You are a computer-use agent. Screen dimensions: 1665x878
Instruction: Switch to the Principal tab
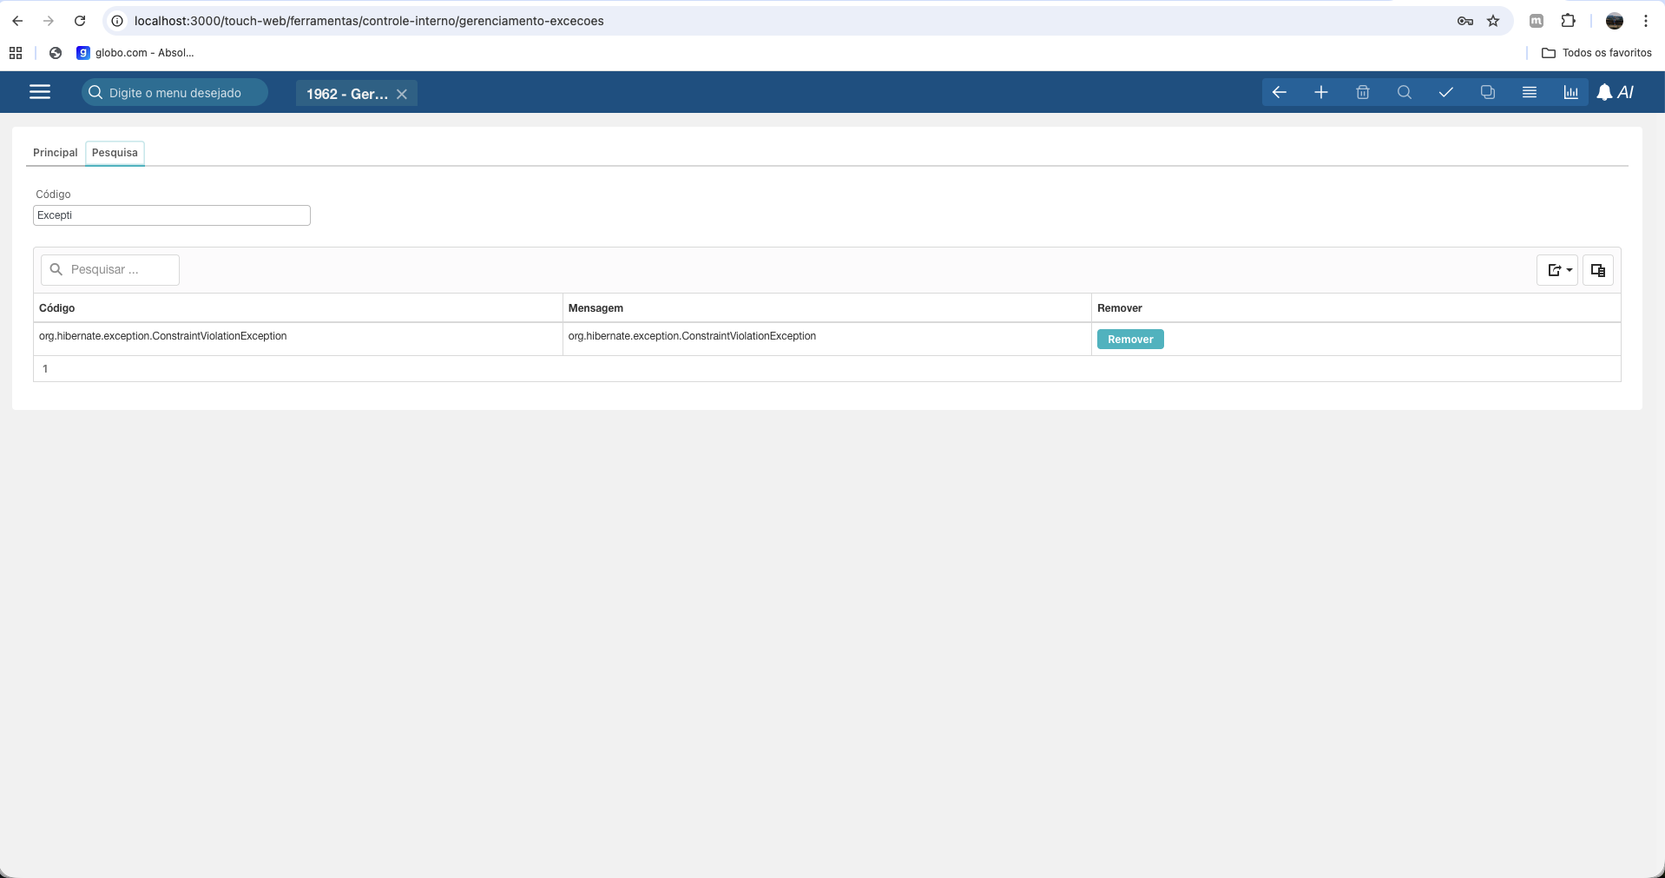[55, 153]
